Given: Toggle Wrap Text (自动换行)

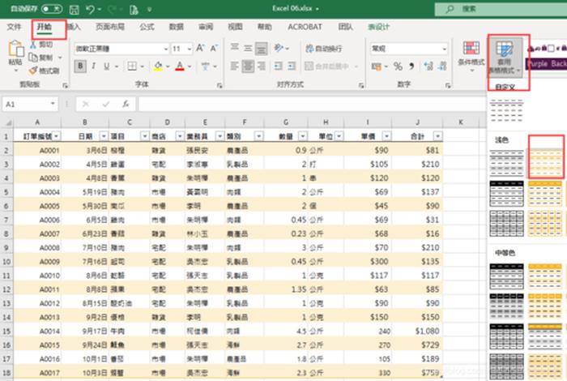Looking at the screenshot, I should 324,48.
